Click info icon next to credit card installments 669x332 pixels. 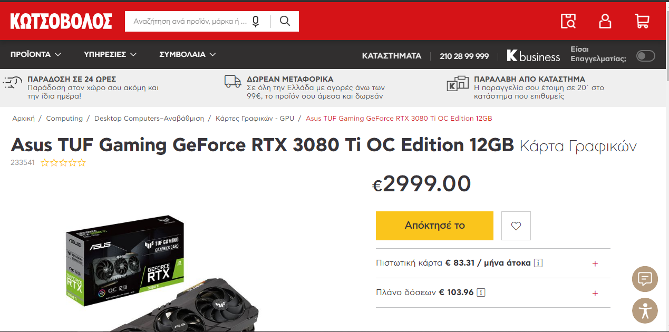pos(538,263)
